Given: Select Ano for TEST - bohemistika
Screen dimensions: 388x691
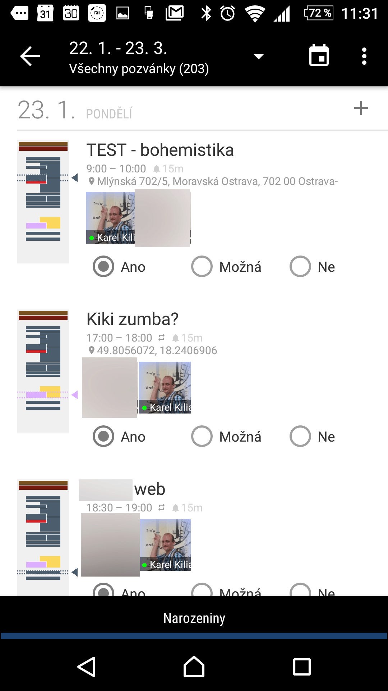Looking at the screenshot, I should [x=103, y=266].
